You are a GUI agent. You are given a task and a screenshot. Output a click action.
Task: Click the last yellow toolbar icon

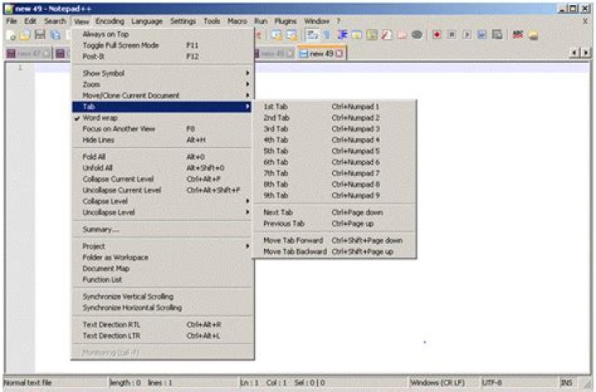pos(533,36)
